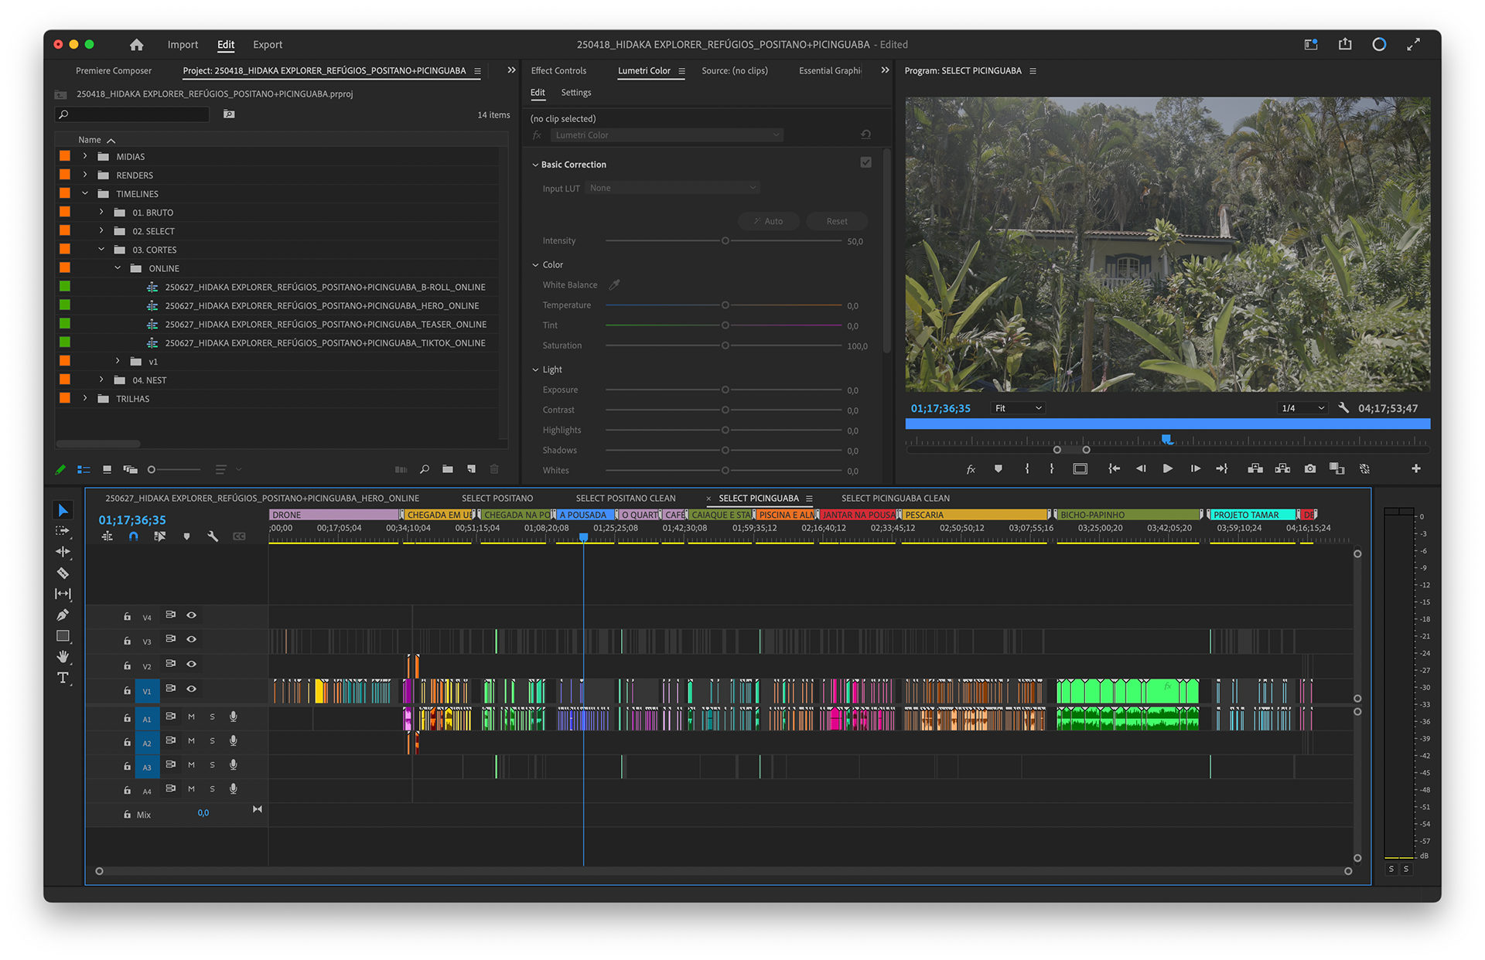Select the Razor tool
This screenshot has width=1485, height=960.
coord(63,573)
